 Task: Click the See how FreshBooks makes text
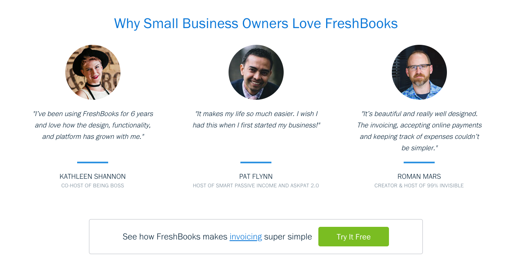coord(176,237)
